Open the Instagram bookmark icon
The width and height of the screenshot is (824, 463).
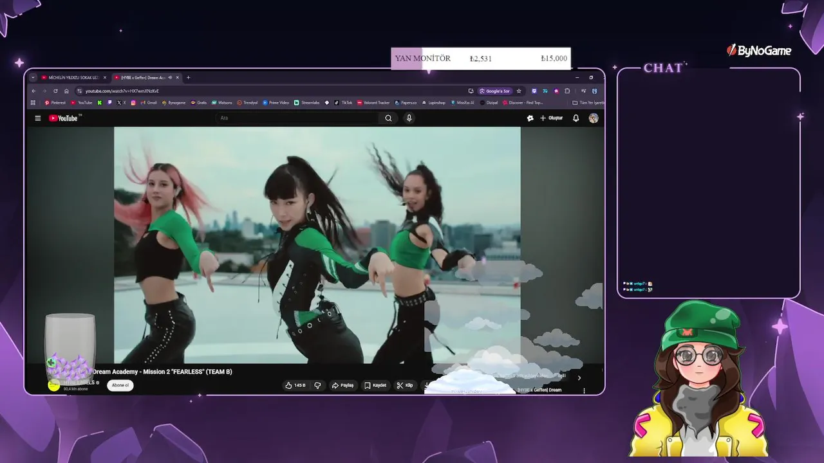pos(133,103)
